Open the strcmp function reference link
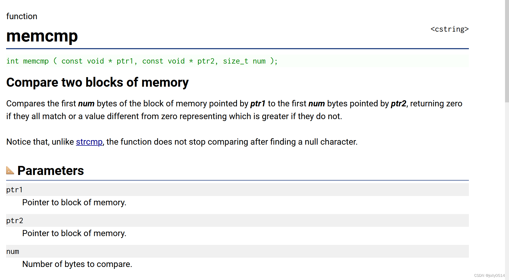Screen dimensions: 509x280 tap(89, 142)
